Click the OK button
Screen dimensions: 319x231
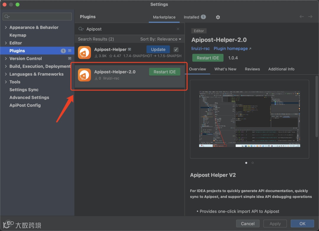[302, 224]
